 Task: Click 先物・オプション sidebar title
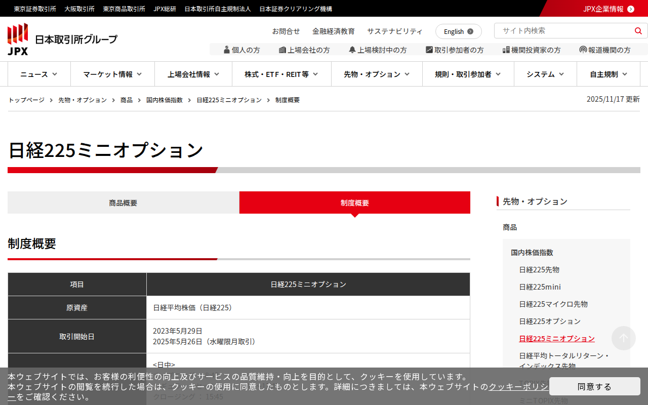pyautogui.click(x=535, y=201)
